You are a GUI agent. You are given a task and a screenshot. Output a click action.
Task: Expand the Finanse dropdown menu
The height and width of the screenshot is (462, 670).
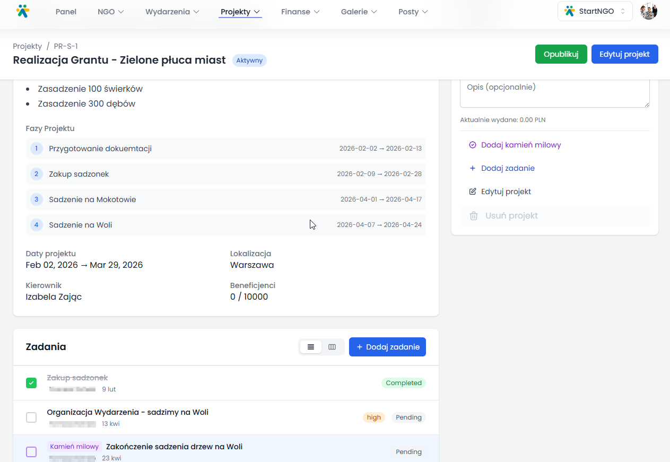point(300,12)
